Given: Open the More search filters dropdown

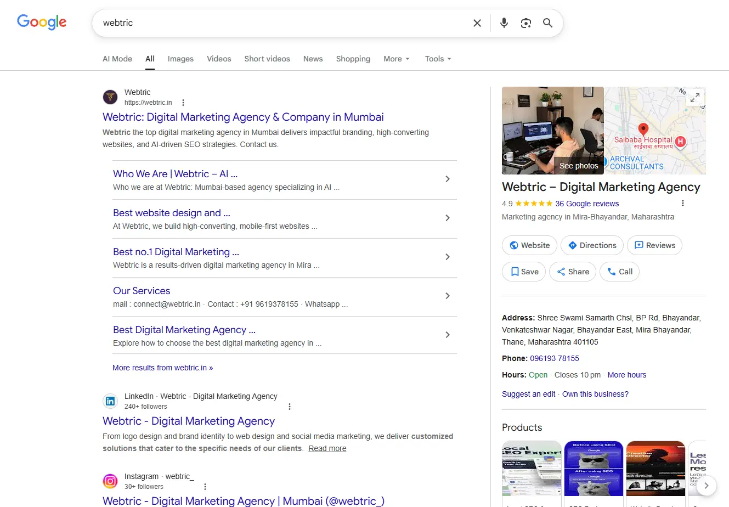Looking at the screenshot, I should [x=396, y=59].
